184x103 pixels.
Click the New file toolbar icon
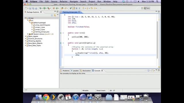[x=26, y=8]
